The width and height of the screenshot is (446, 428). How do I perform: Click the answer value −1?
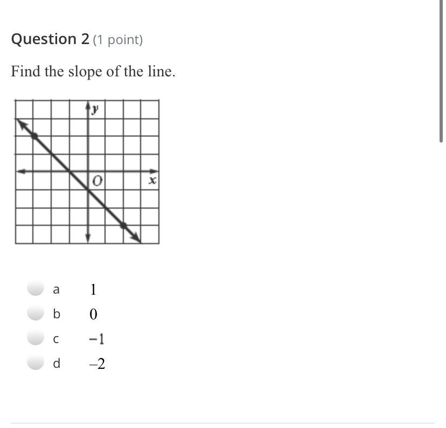(97, 339)
